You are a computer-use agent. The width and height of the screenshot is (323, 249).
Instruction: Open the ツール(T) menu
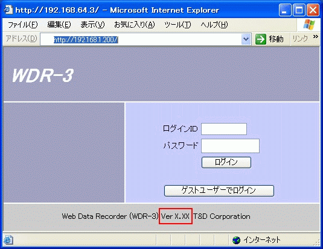click(177, 25)
